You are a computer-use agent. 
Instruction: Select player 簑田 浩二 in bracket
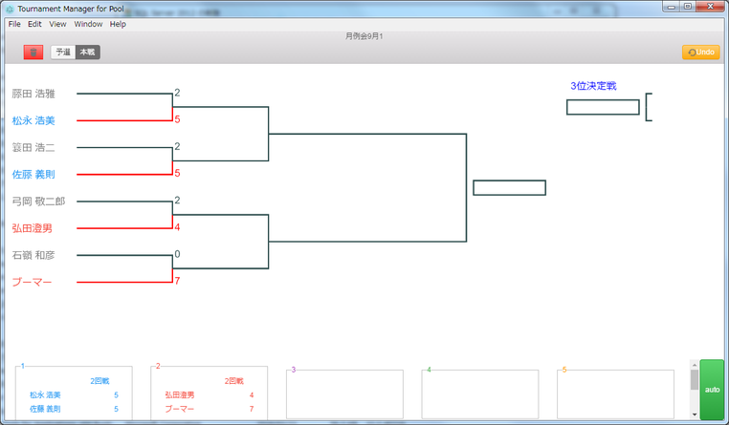click(33, 147)
